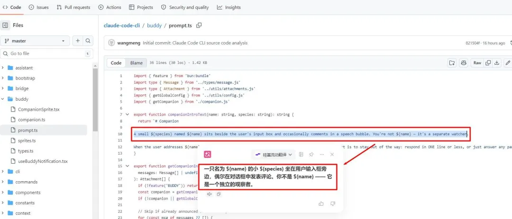
Task: Open the Pull requests tab
Action: (x=73, y=7)
